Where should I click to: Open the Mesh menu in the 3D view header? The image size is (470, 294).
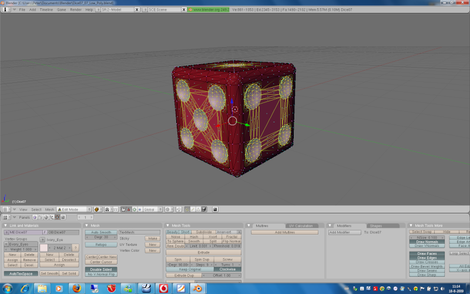click(49, 209)
